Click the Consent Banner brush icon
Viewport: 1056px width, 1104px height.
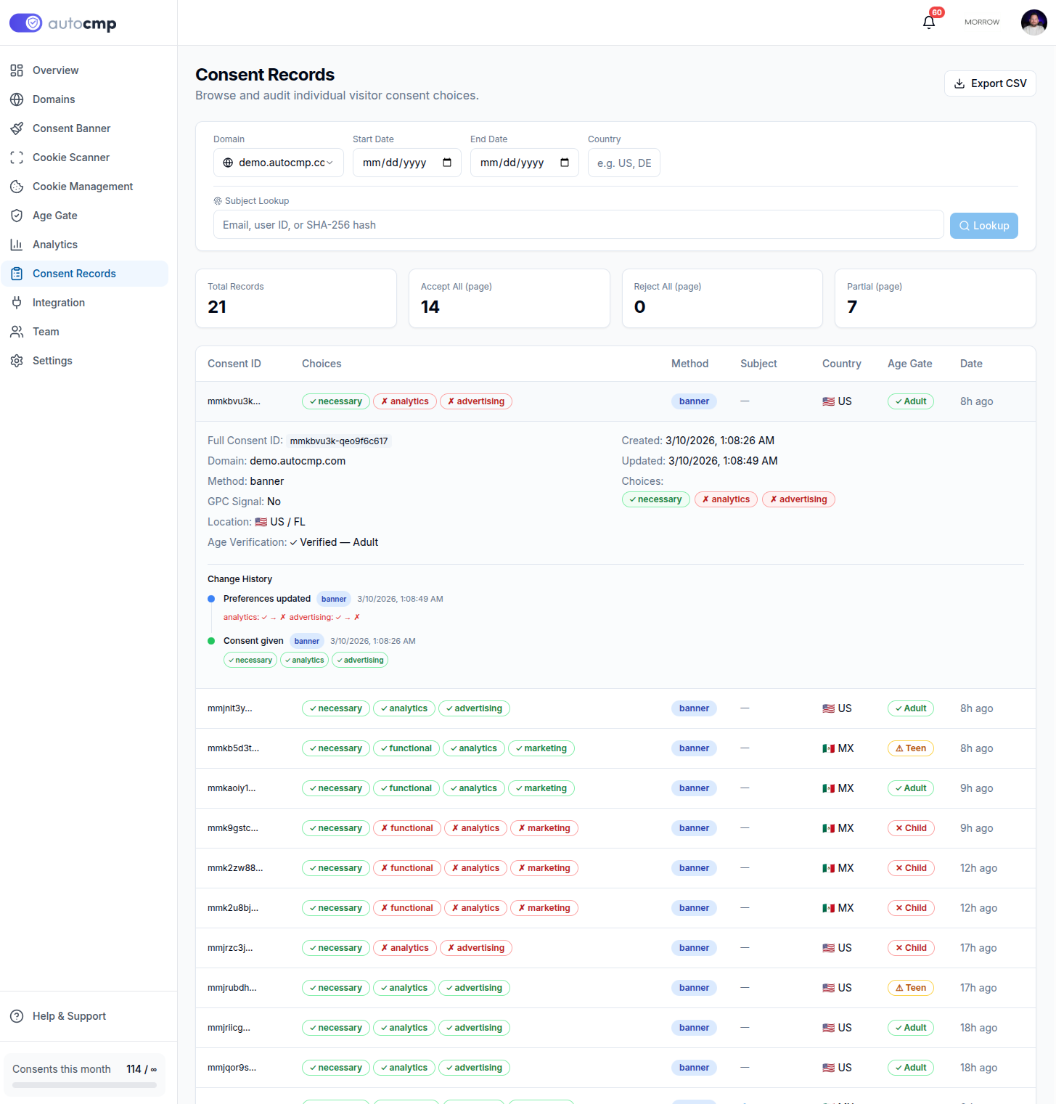click(x=17, y=128)
